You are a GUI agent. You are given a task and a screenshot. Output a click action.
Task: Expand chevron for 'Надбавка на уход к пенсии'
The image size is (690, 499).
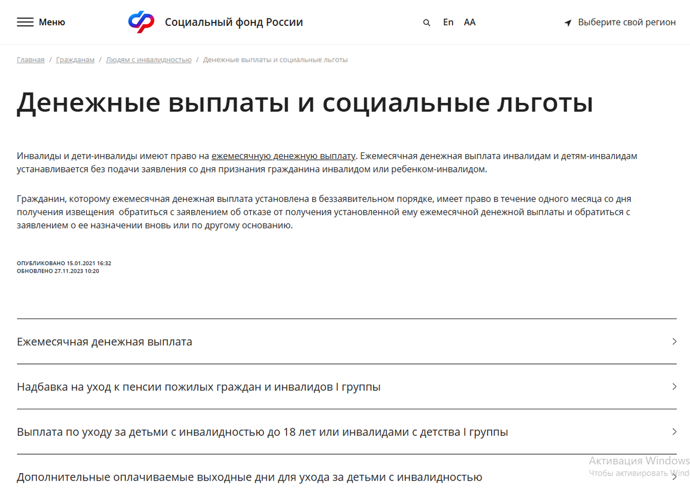tap(674, 387)
